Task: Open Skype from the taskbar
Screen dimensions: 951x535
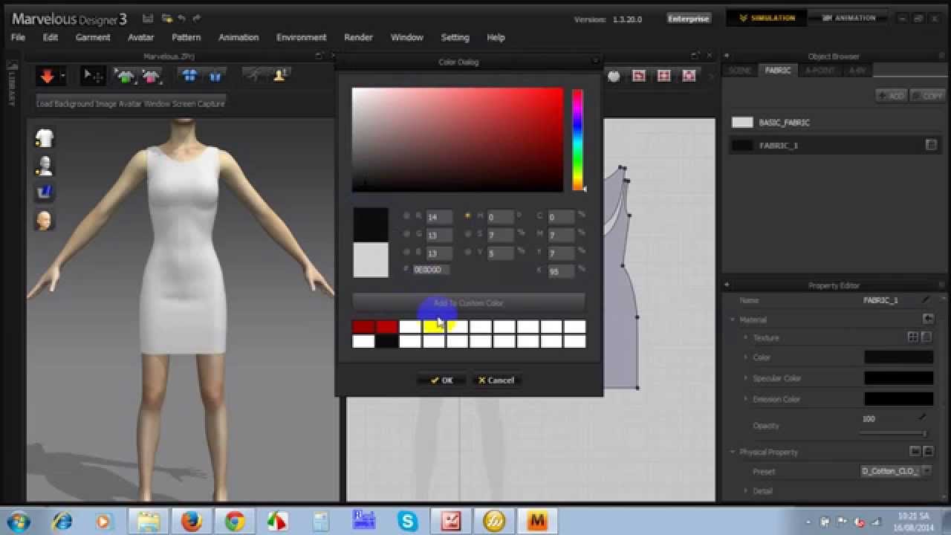Action: (x=408, y=522)
